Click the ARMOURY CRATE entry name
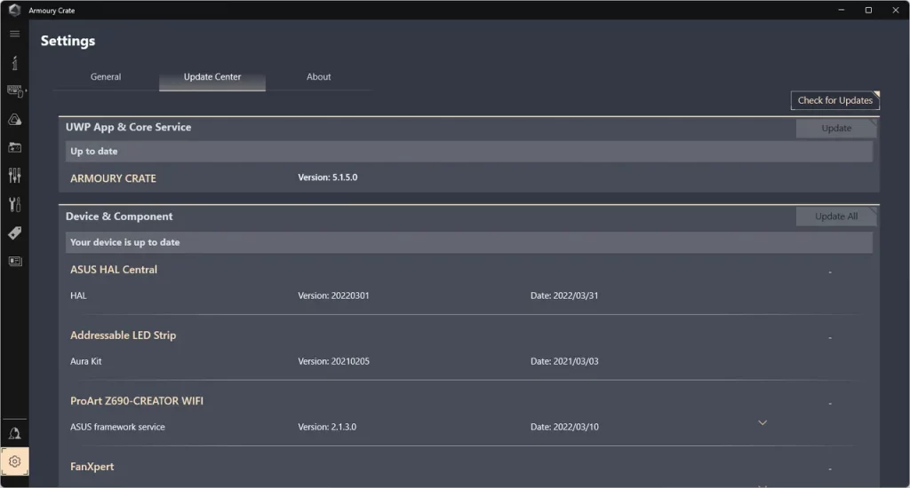Viewport: 910px width, 488px height. tap(113, 178)
